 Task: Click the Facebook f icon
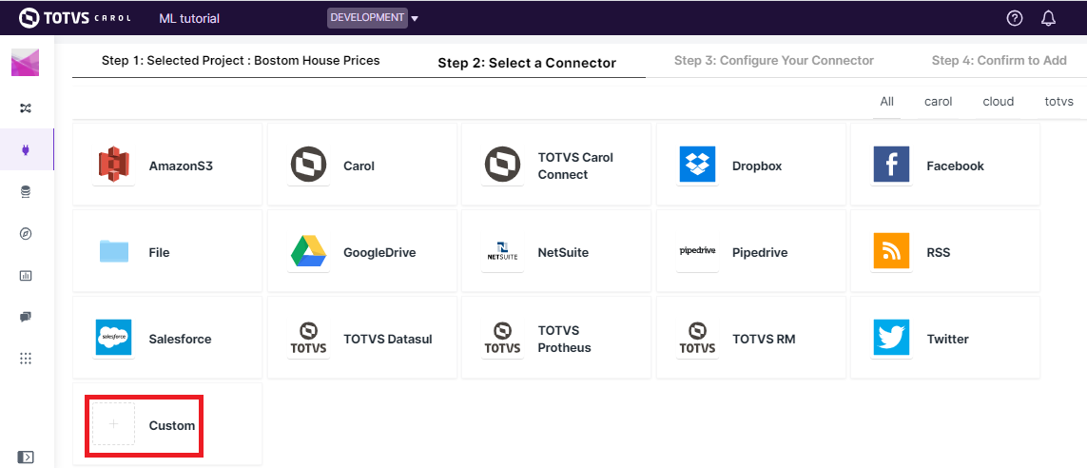(891, 165)
